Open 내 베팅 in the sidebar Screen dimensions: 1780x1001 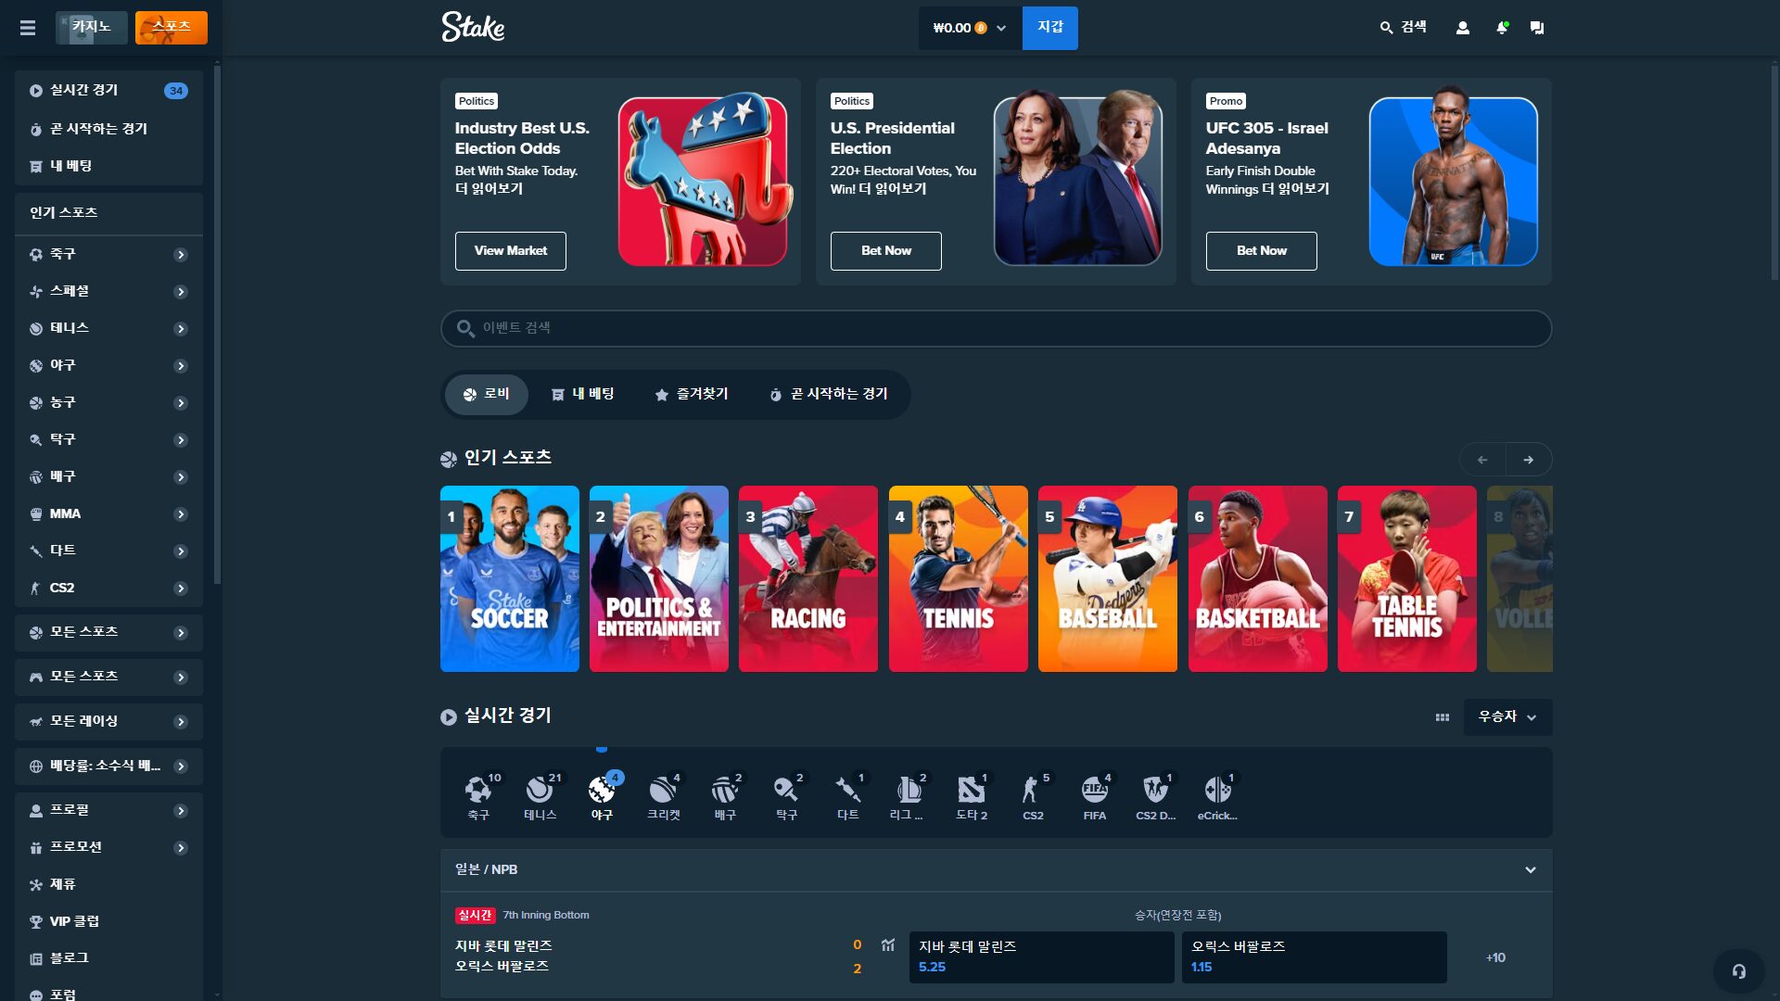(109, 166)
